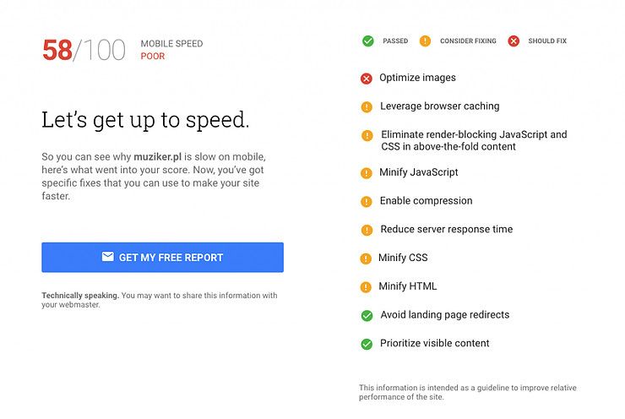Open the Optimize images recommendation
The width and height of the screenshot is (625, 419).
(417, 78)
